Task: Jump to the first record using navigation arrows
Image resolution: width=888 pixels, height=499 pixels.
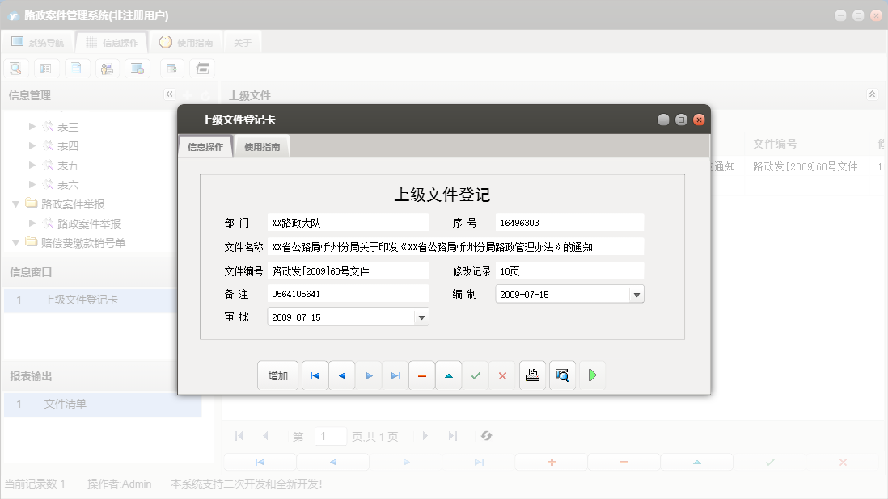Action: click(315, 375)
